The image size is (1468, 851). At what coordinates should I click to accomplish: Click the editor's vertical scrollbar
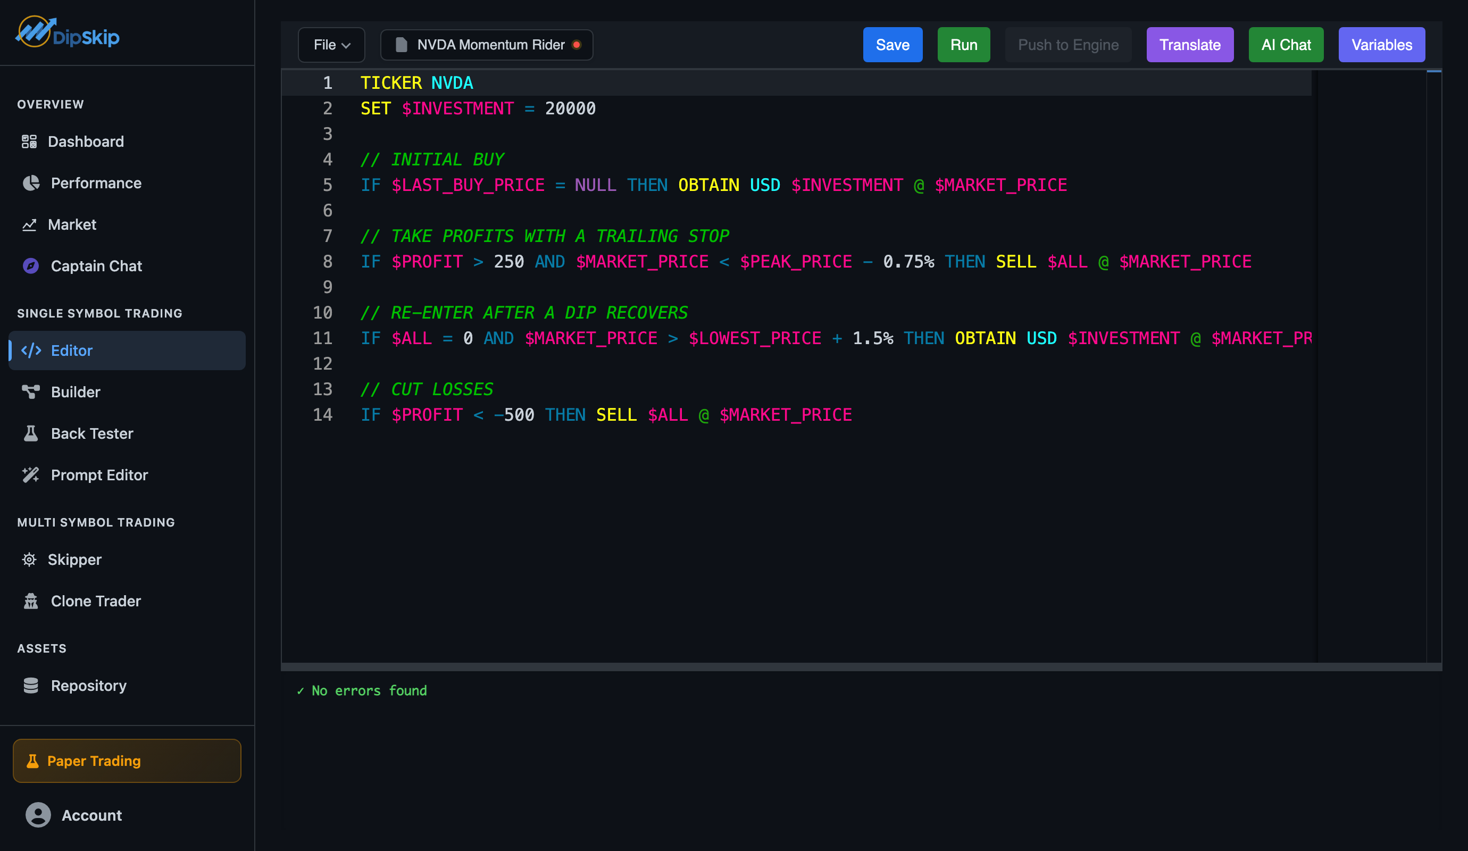pos(1433,366)
